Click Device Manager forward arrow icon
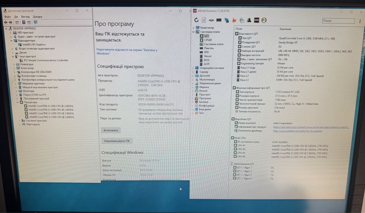The width and height of the screenshot is (365, 213). (11, 22)
